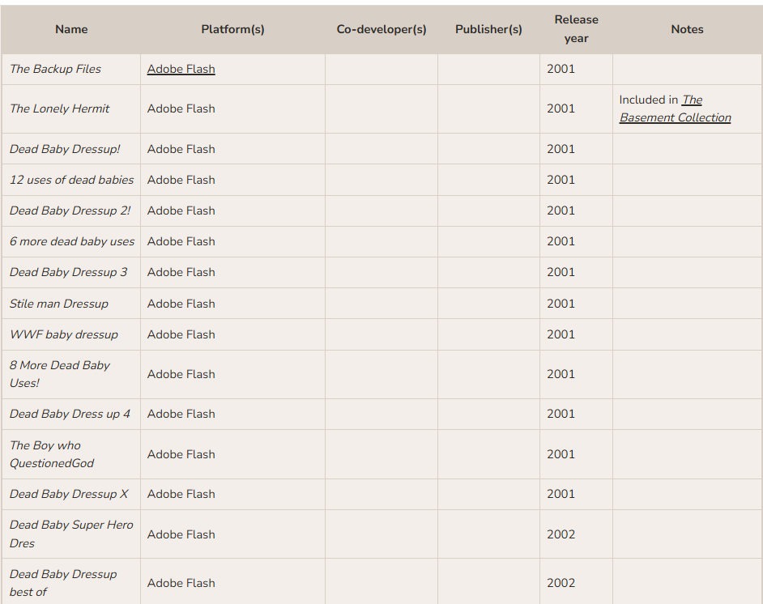This screenshot has width=763, height=604.
Task: Select The Backup Files title
Action: [x=55, y=69]
